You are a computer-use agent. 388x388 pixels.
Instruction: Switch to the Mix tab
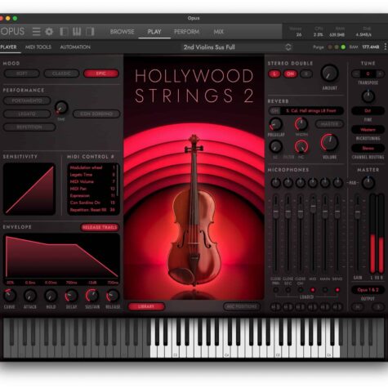click(x=218, y=32)
